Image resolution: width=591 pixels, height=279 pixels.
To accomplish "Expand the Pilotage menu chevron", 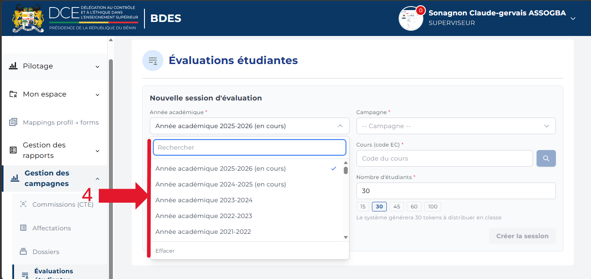I will [97, 67].
